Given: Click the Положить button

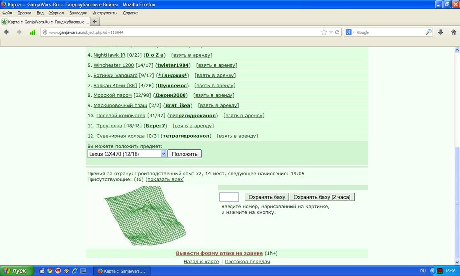Looking at the screenshot, I should coord(184,154).
